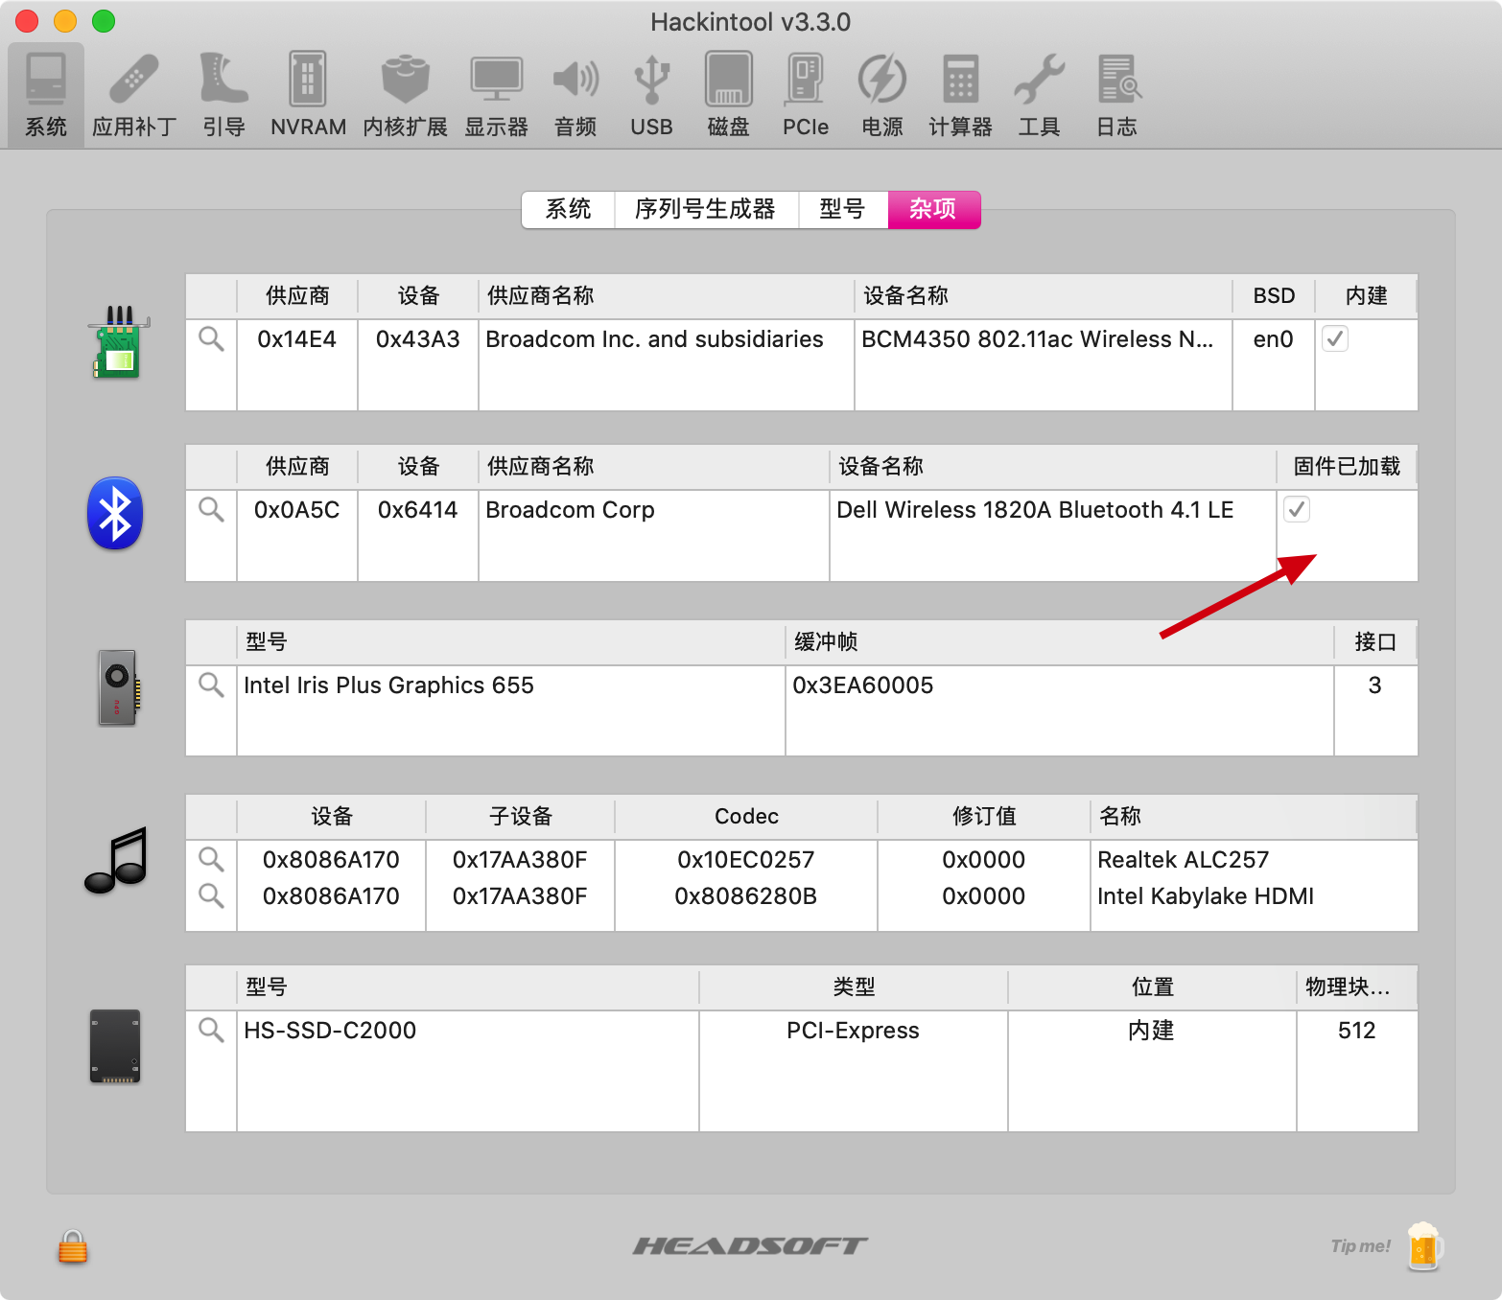1502x1300 pixels.
Task: Switch to the 型号 tab
Action: [842, 209]
